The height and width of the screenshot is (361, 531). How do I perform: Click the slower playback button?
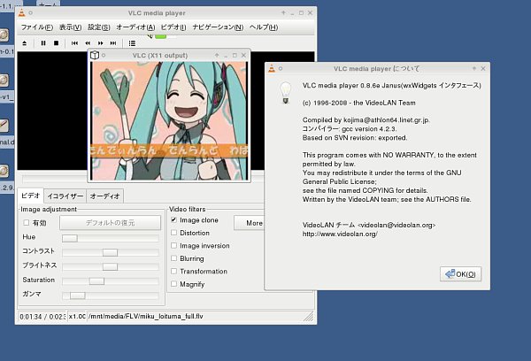coord(88,43)
